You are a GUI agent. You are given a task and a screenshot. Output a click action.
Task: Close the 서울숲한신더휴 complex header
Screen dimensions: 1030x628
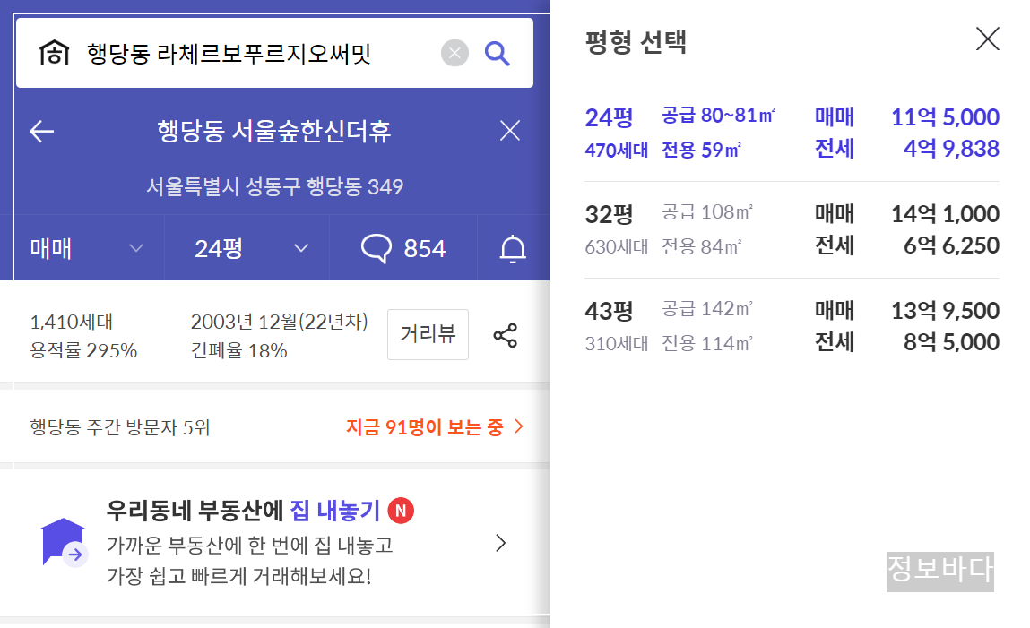click(510, 131)
